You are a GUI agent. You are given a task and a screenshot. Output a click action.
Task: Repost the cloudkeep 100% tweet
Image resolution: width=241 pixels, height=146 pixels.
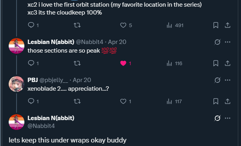(x=77, y=25)
